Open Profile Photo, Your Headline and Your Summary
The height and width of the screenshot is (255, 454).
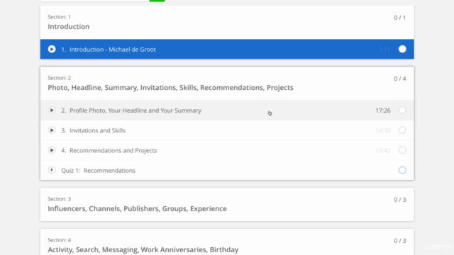click(x=227, y=110)
